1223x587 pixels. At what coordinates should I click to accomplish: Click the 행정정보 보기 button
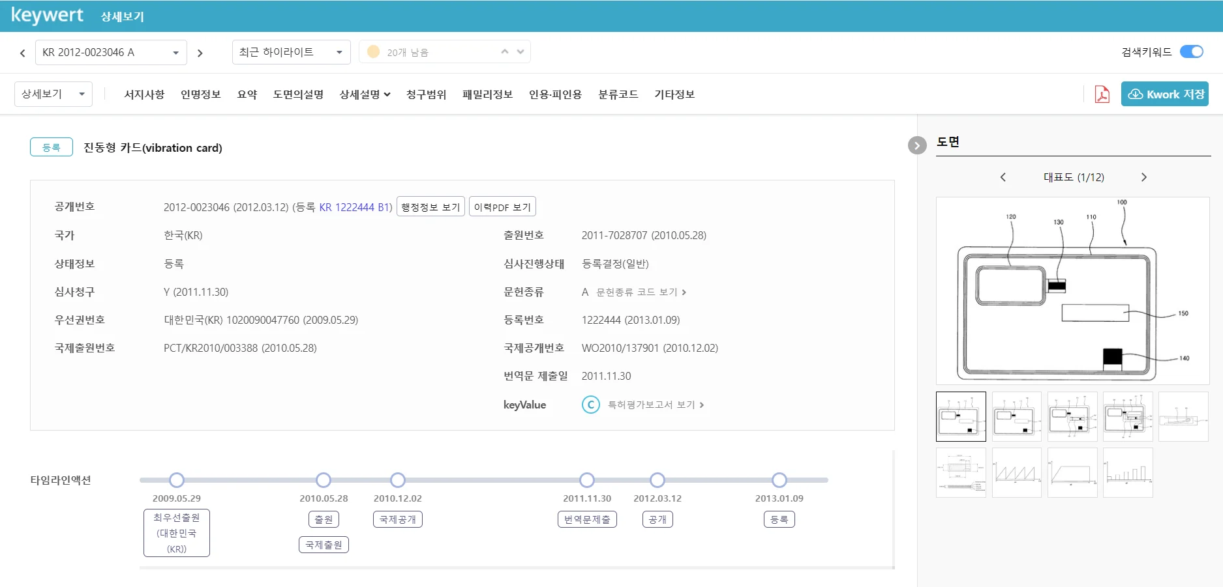(430, 207)
